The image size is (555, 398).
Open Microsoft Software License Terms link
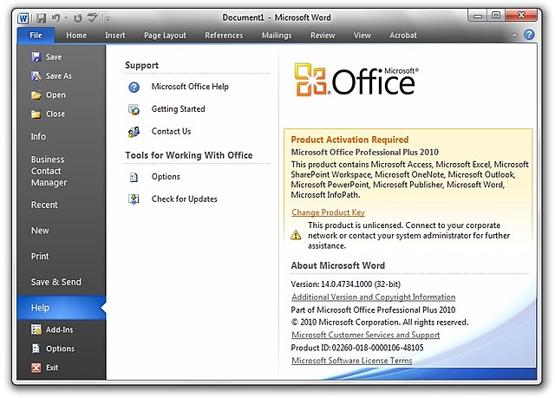pyautogui.click(x=352, y=361)
